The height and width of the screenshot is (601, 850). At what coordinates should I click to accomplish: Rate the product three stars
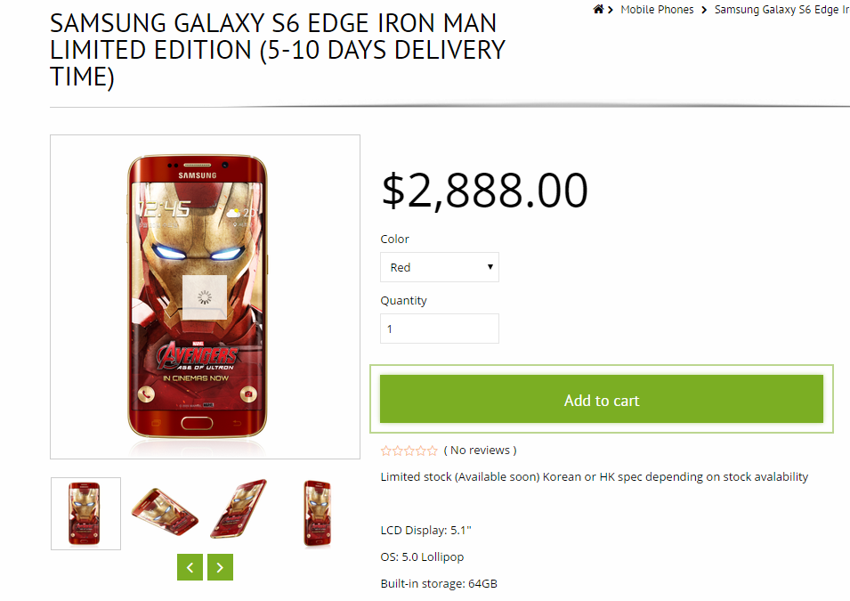(x=409, y=451)
